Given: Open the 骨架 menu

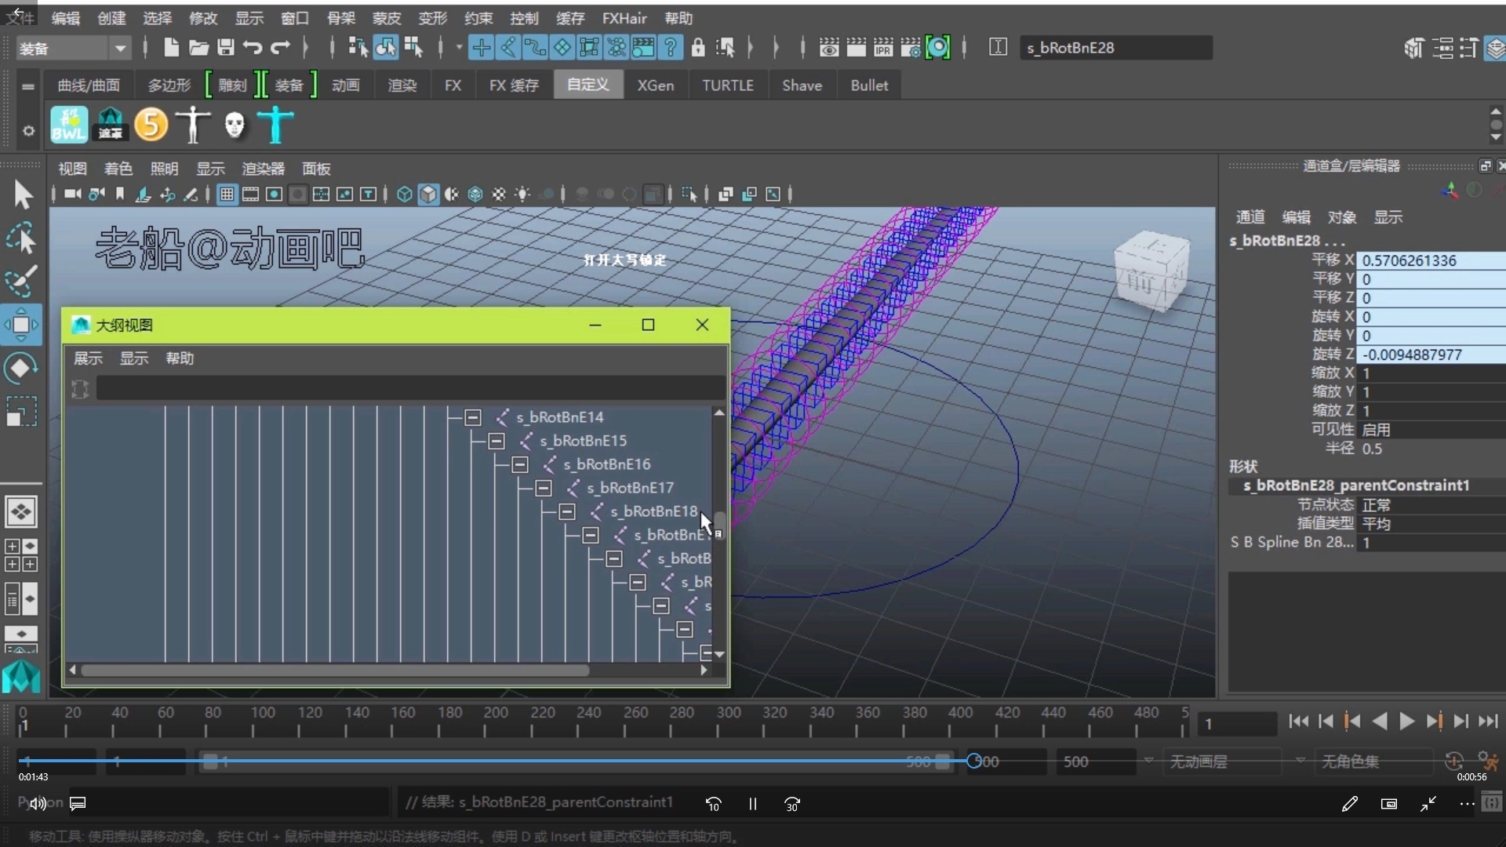Looking at the screenshot, I should pos(340,18).
